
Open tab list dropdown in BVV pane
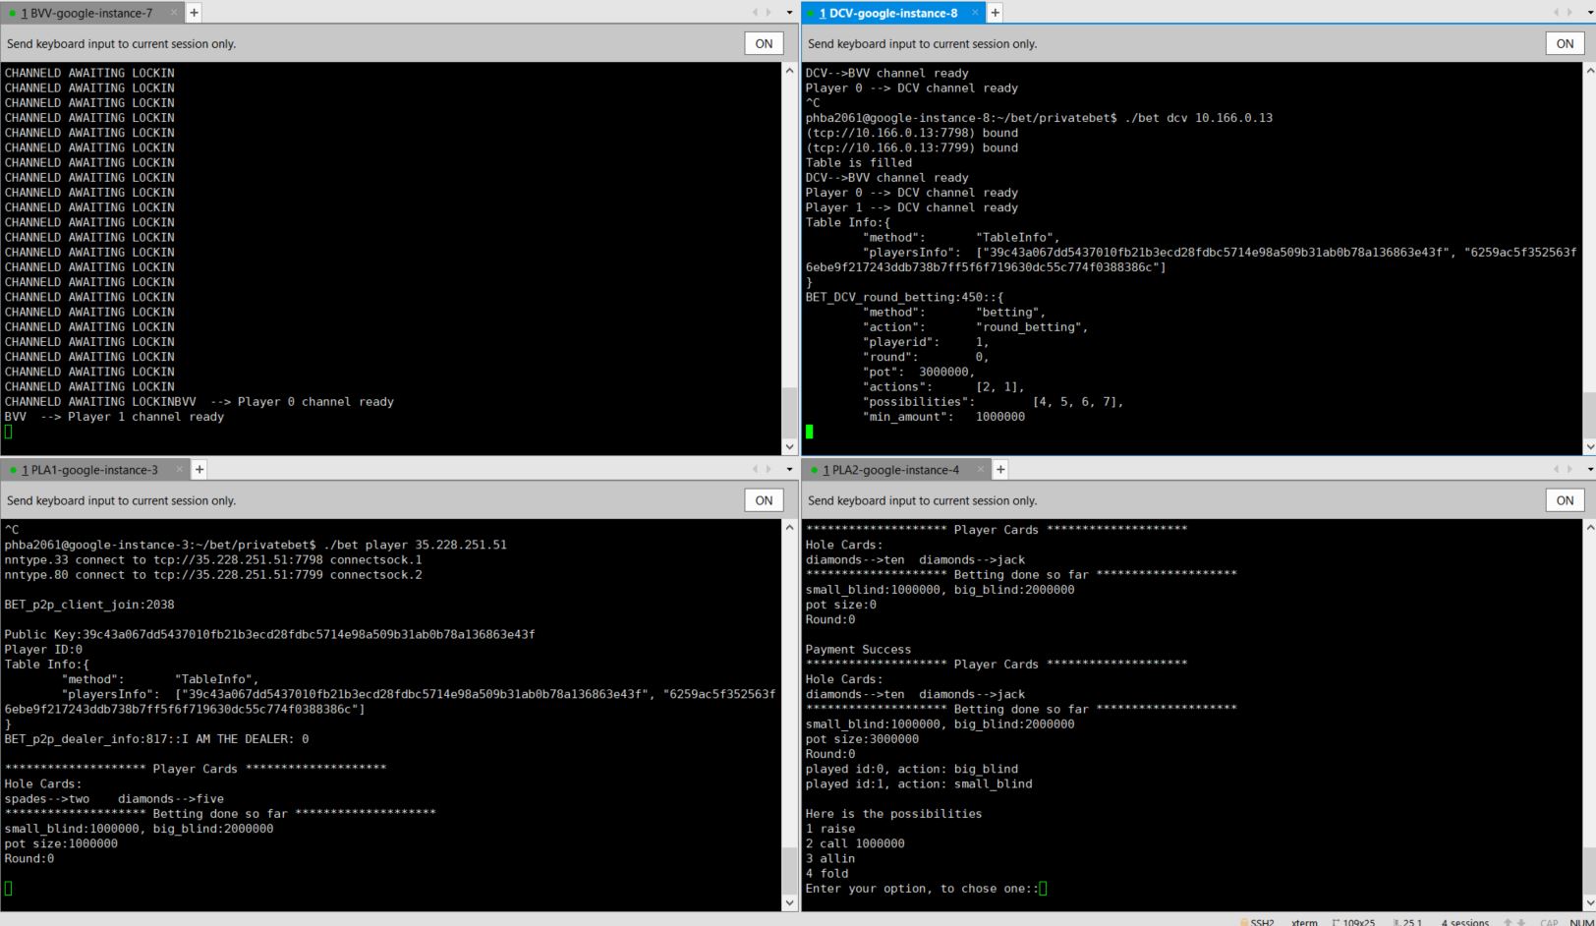tap(789, 13)
